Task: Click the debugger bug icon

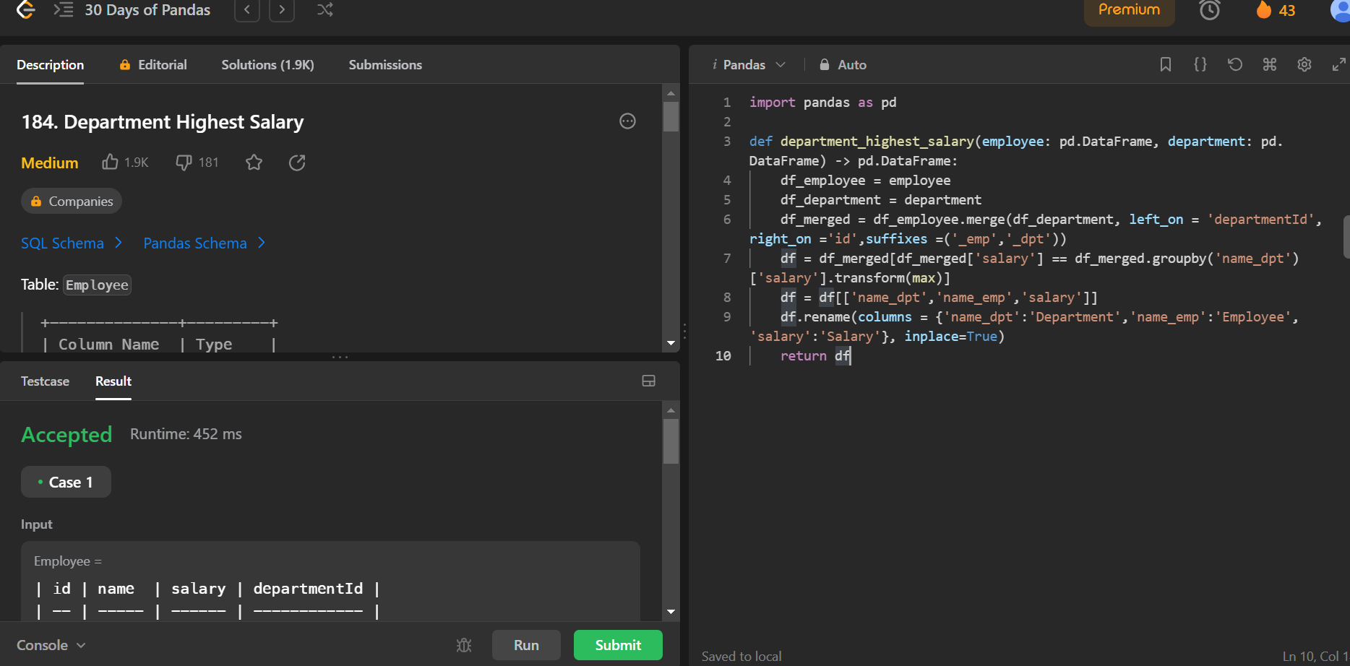Action: click(464, 645)
